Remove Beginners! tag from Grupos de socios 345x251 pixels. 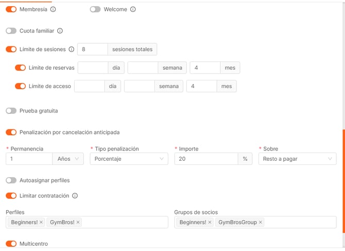pos(210,222)
